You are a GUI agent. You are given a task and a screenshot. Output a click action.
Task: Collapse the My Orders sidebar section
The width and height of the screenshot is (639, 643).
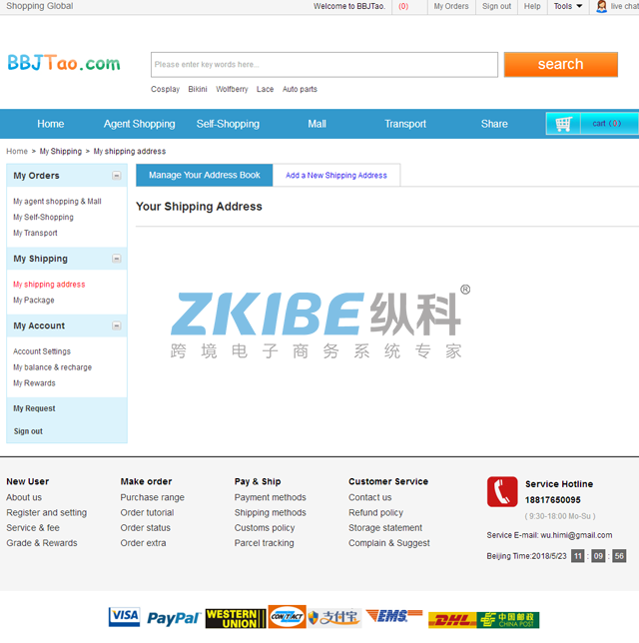pyautogui.click(x=117, y=176)
